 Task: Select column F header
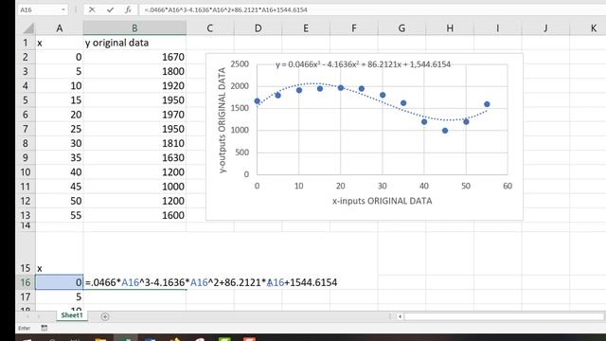click(x=353, y=28)
